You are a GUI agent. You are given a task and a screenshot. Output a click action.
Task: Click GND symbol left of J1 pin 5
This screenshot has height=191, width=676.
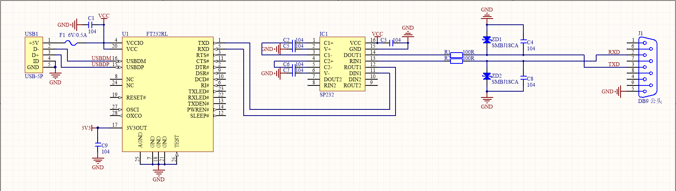click(612, 92)
